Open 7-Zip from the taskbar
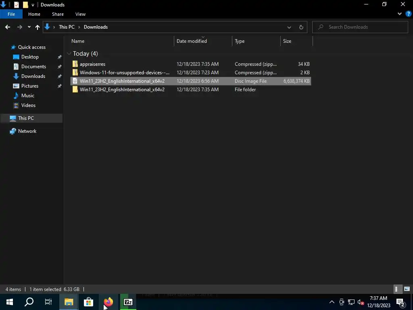The image size is (413, 310). pyautogui.click(x=128, y=302)
